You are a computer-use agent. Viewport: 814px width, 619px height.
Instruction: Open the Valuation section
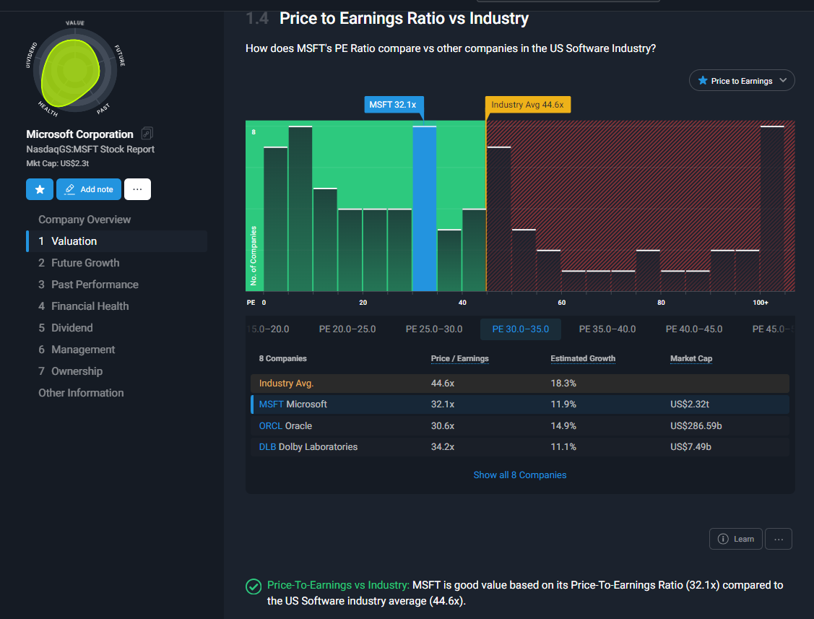pyautogui.click(x=117, y=241)
